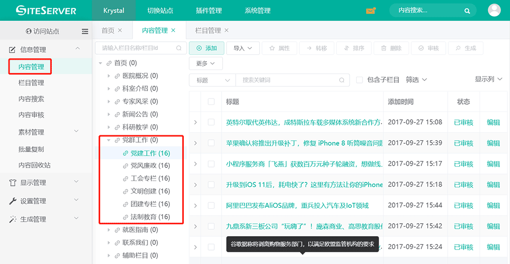510x264 pixels.
Task: Expand the 医院概况 tree node arrow
Action: click(x=109, y=76)
